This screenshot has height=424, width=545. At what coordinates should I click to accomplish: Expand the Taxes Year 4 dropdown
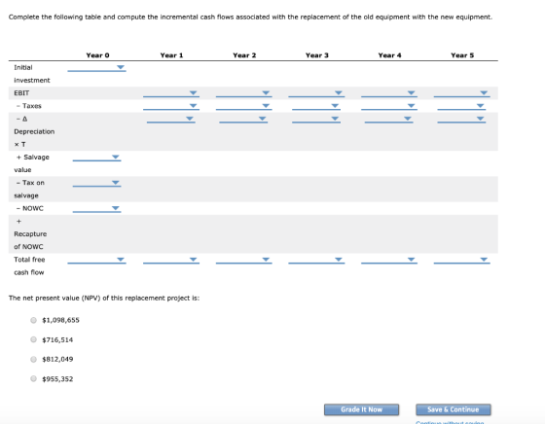(x=389, y=106)
